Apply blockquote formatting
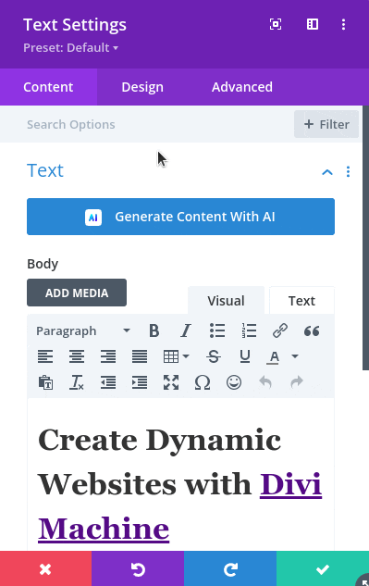This screenshot has width=369, height=586. pyautogui.click(x=312, y=330)
